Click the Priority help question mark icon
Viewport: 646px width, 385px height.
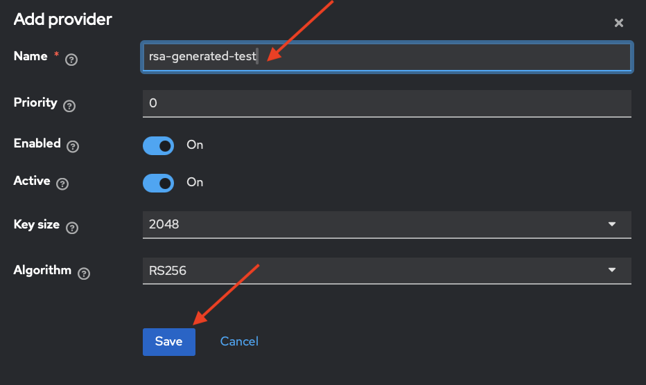pos(69,106)
